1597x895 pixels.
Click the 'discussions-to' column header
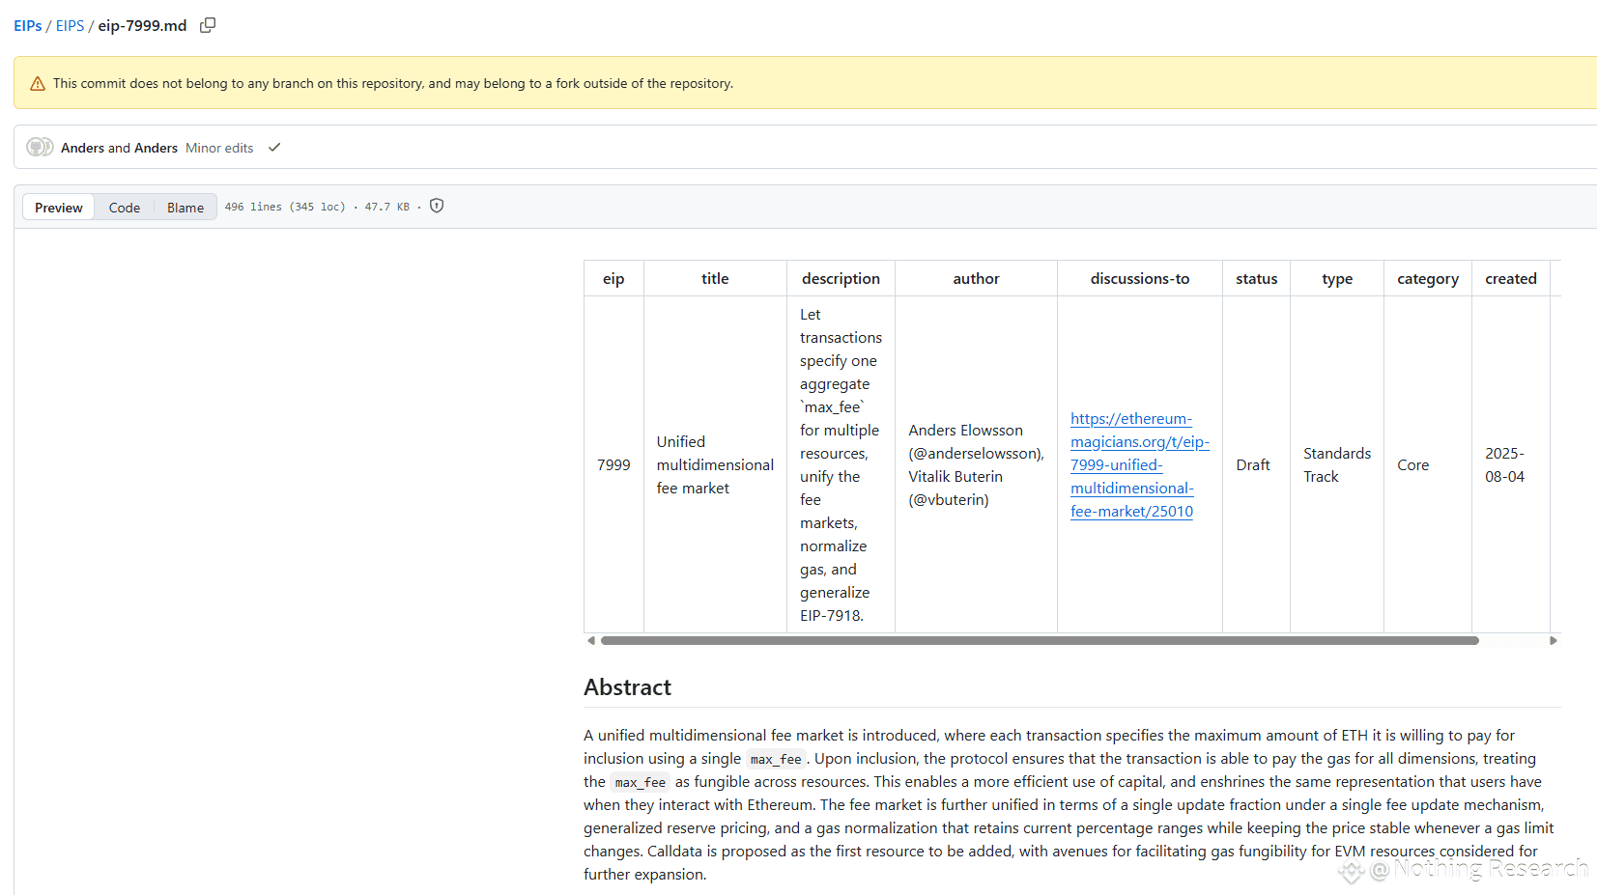pos(1140,278)
